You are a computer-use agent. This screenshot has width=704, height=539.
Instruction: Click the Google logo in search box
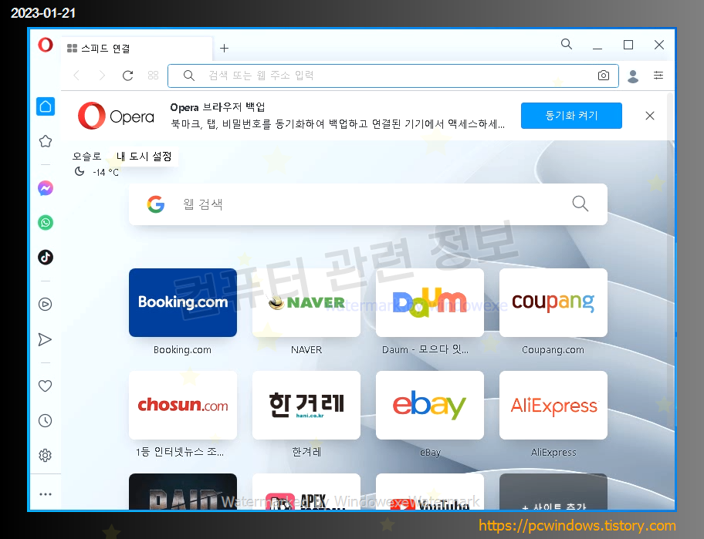[x=156, y=204]
